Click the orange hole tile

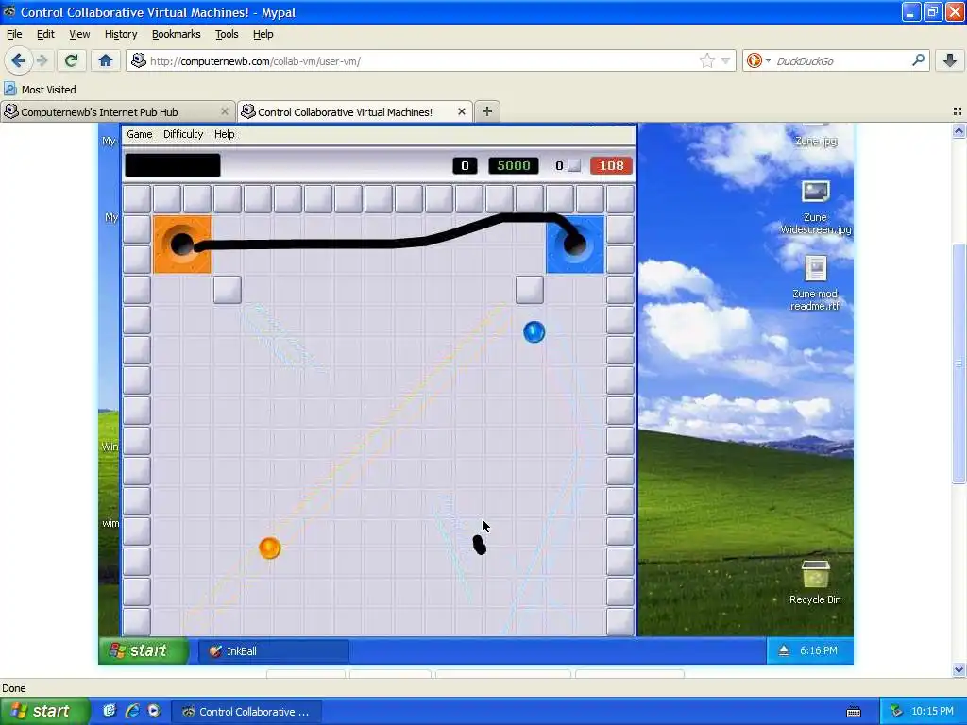coord(182,244)
